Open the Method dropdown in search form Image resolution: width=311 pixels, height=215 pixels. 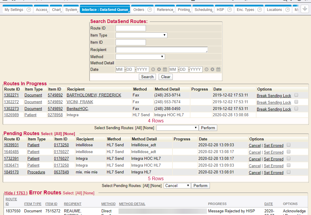pos(140,57)
